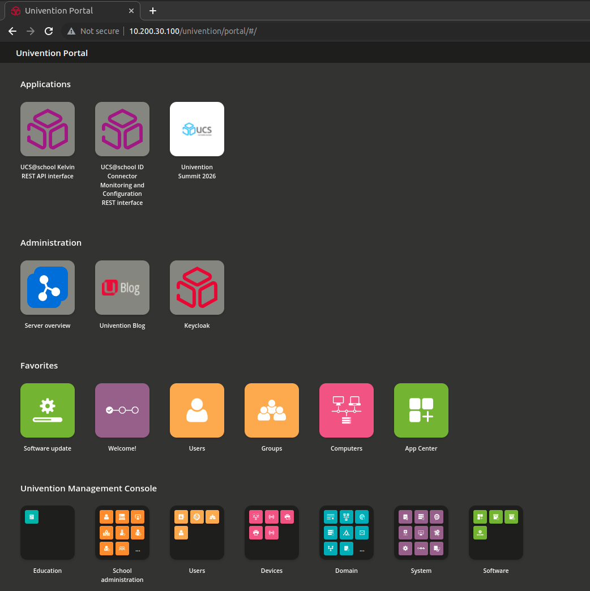Launch the App Center tile
Viewport: 590px width, 591px height.
pyautogui.click(x=421, y=410)
